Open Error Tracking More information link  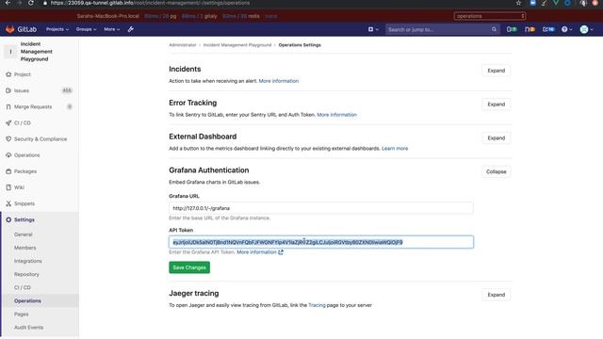[x=337, y=115]
